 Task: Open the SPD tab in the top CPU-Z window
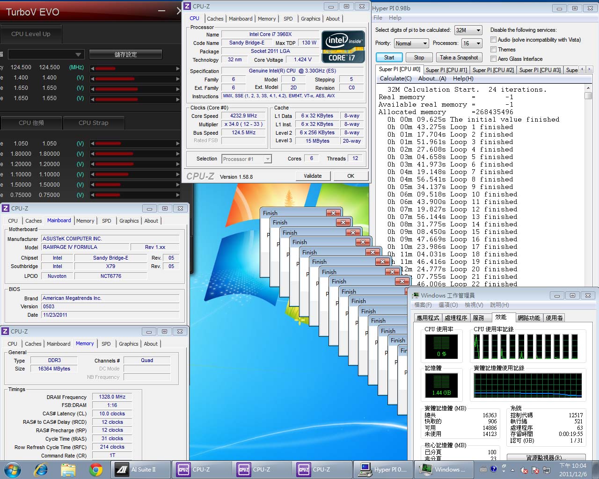click(288, 19)
